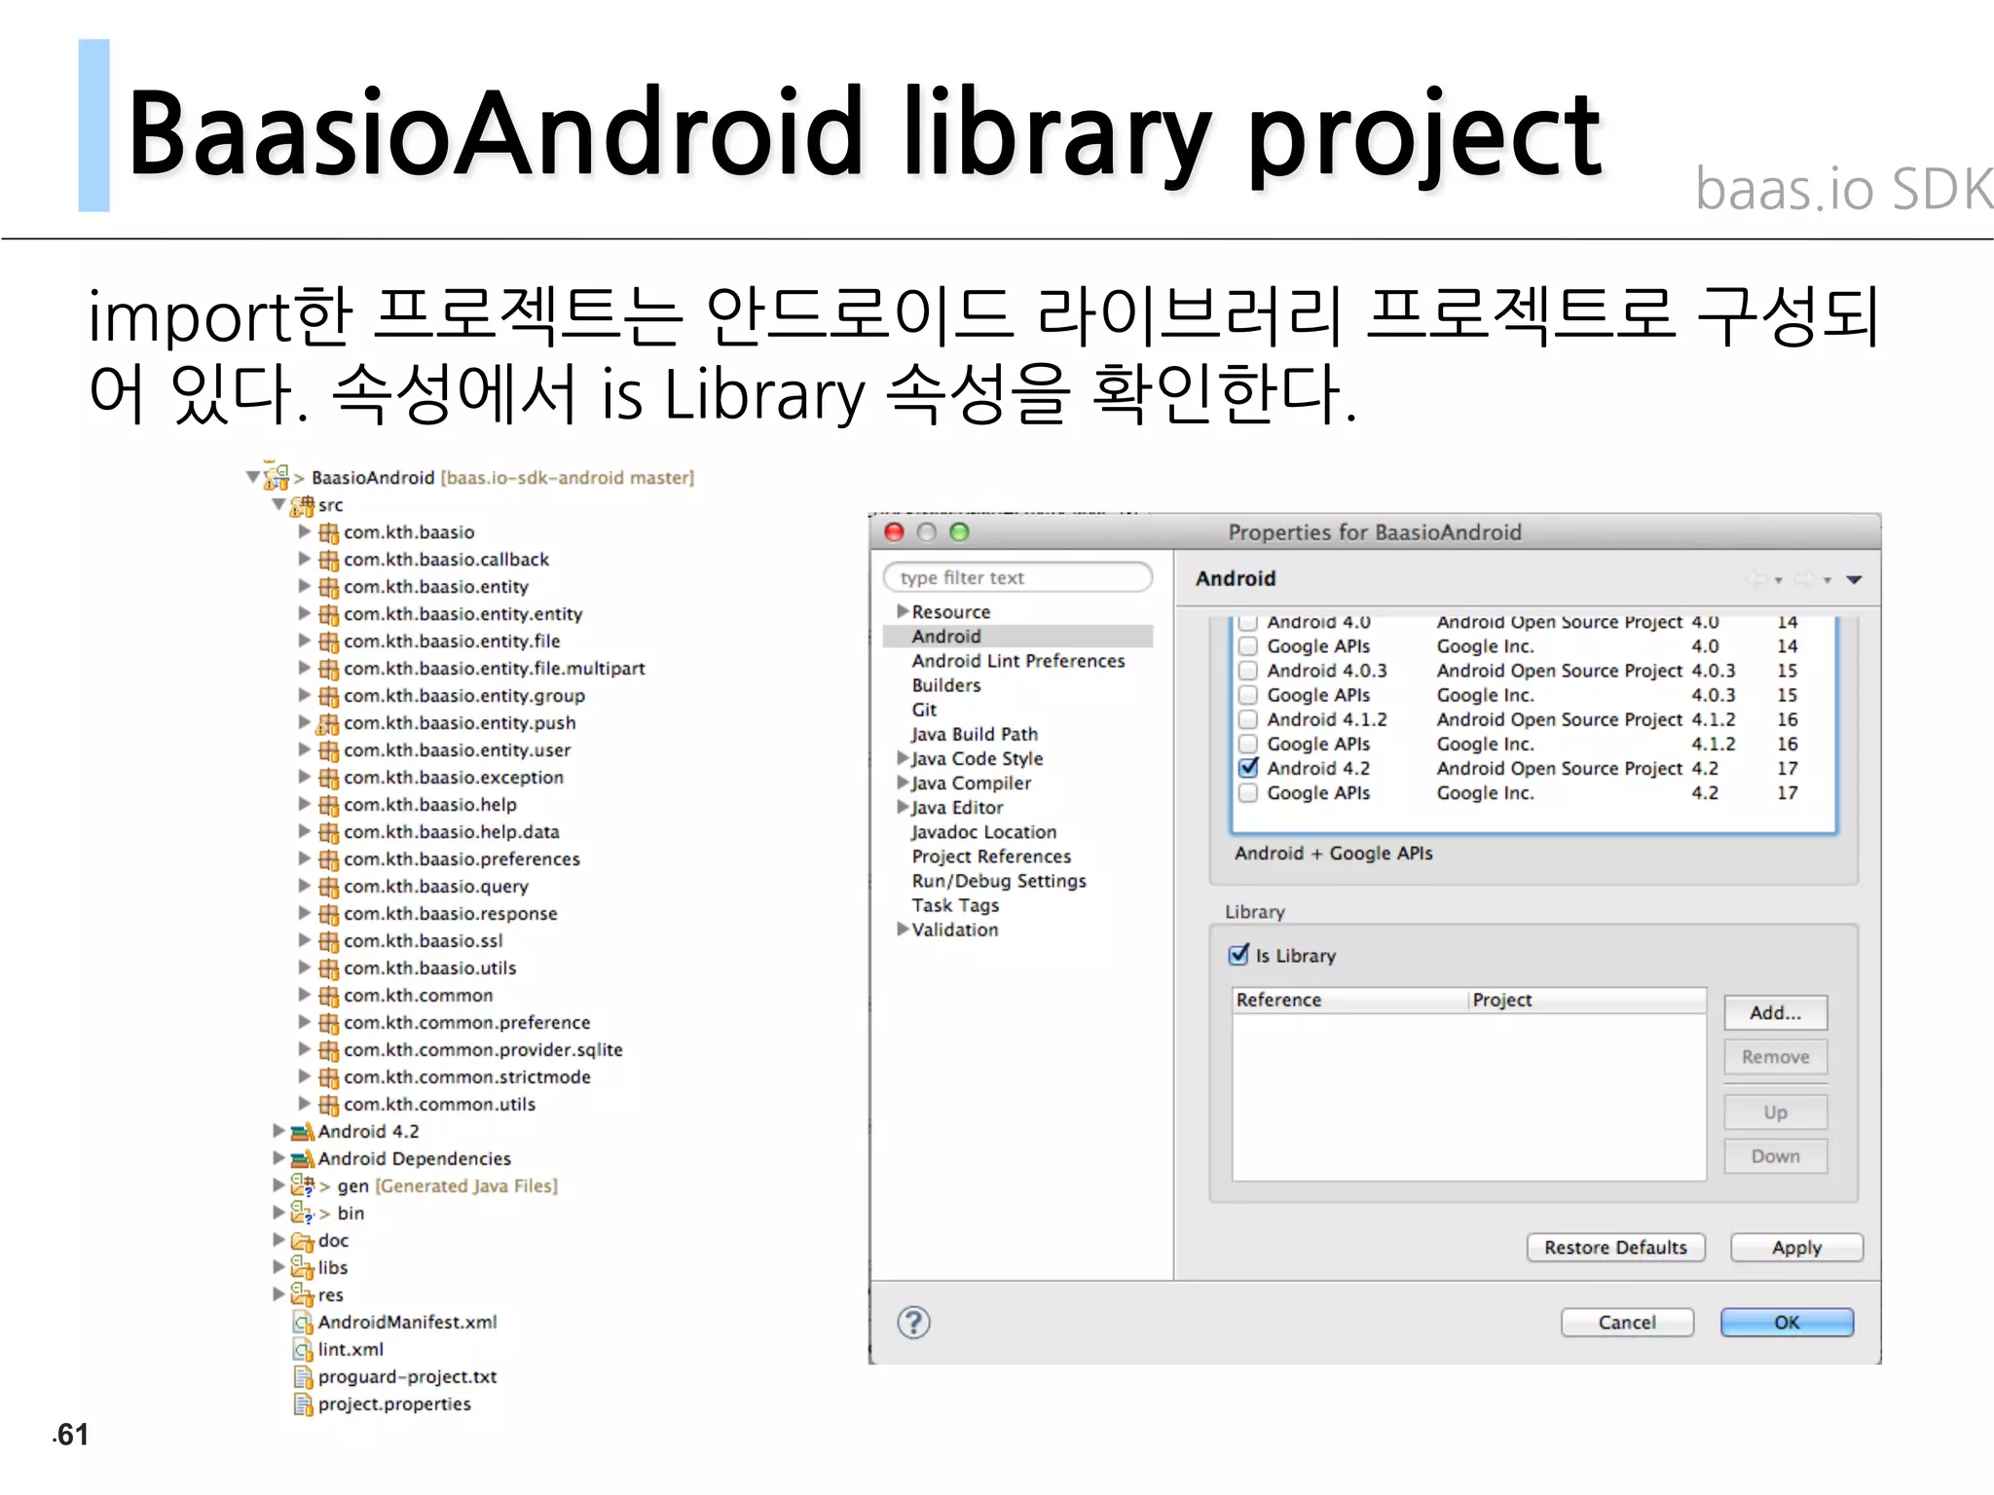Image resolution: width=1994 pixels, height=1495 pixels.
Task: Open the view menu dropdown arrow beside Android
Action: (1854, 579)
